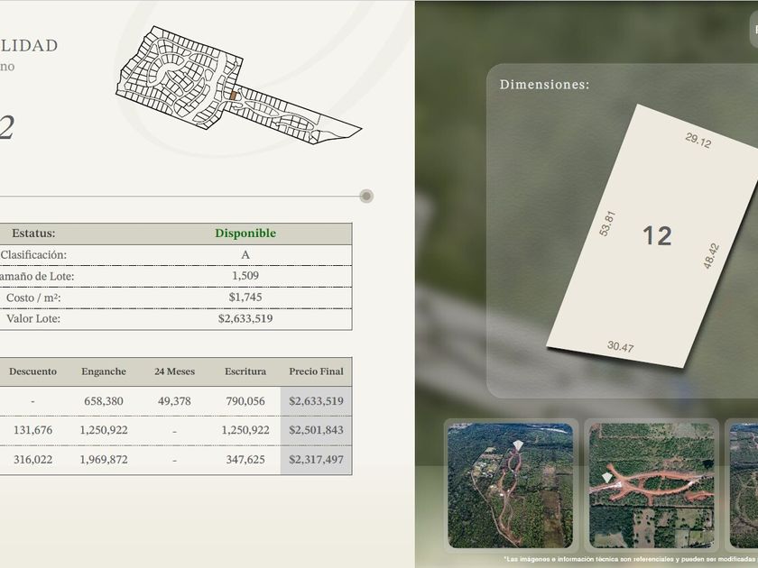Click the '53.81' side dimension label

606,224
